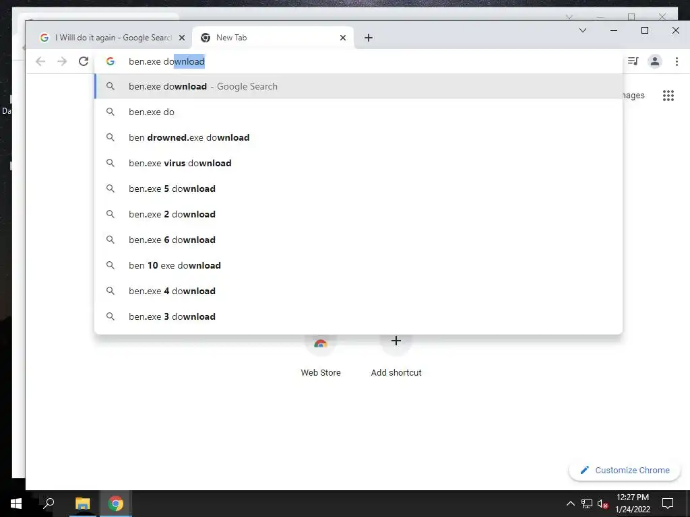Open File Explorer from taskbar
The width and height of the screenshot is (690, 517).
82,504
